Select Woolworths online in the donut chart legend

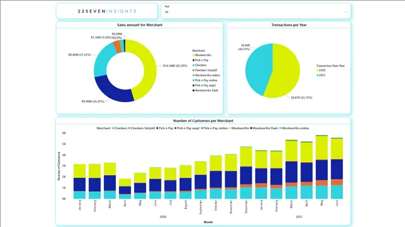click(x=206, y=75)
